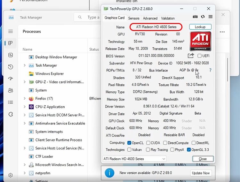240x182 pixels.
Task: Expand Service Host: Local Service process
Action: pos(25,148)
